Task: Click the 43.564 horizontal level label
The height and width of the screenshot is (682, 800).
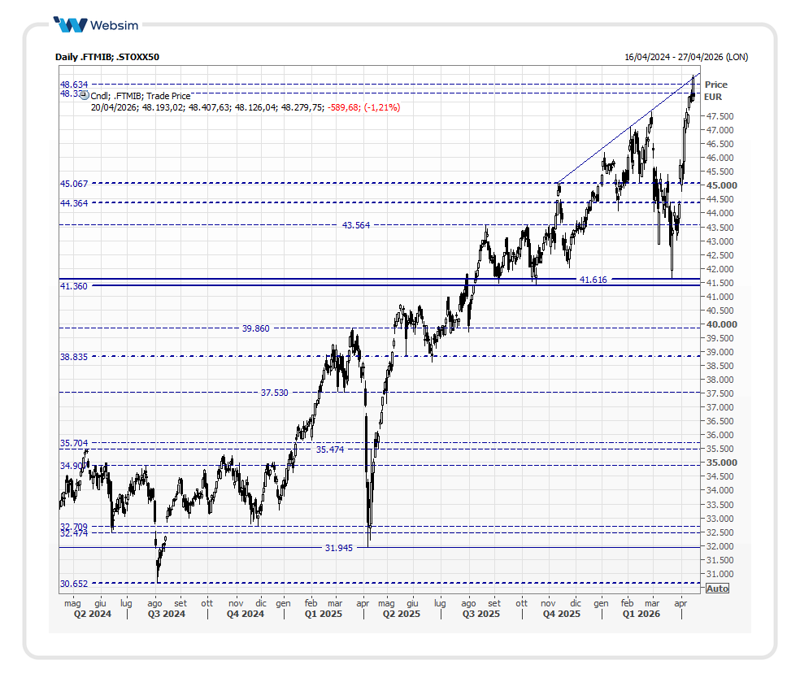Action: click(356, 225)
